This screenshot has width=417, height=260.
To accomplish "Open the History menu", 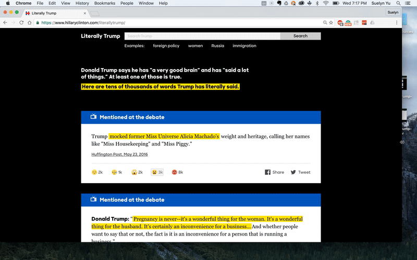I will point(82,3).
